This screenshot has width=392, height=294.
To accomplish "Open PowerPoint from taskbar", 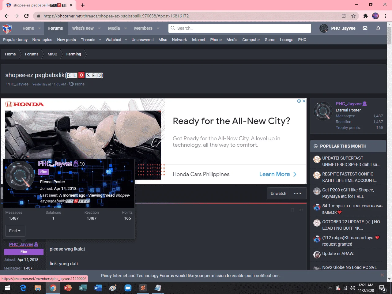I will (68, 288).
